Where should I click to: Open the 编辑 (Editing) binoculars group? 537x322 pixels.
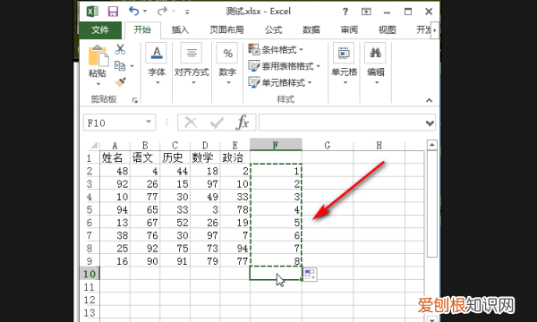point(375,64)
